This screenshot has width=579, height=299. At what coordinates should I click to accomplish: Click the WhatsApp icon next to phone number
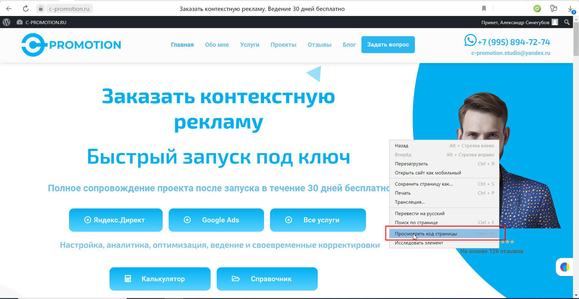tap(470, 41)
